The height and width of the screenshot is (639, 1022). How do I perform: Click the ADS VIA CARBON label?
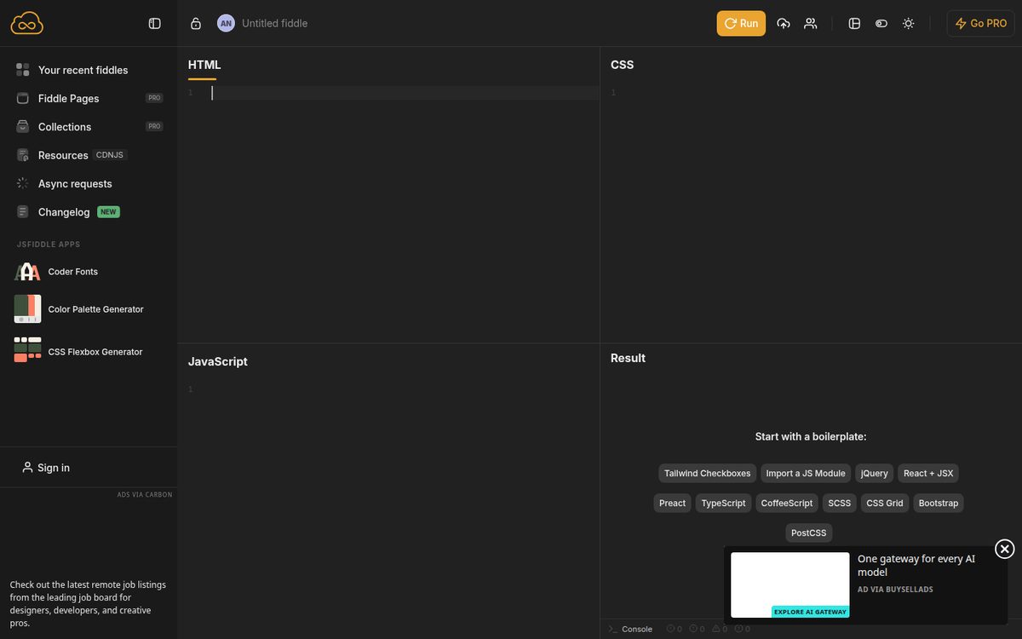(x=145, y=495)
